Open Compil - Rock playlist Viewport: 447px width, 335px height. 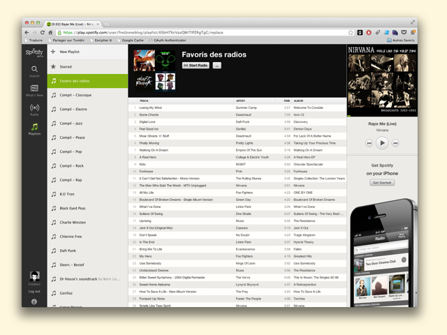87,166
